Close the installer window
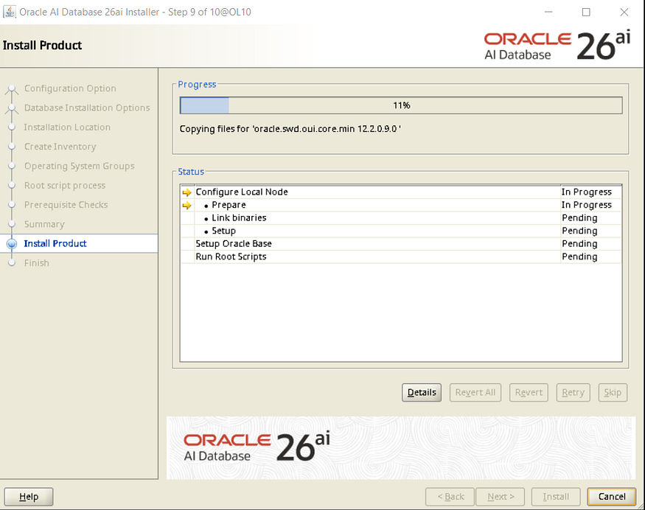The image size is (645, 510). coord(624,12)
